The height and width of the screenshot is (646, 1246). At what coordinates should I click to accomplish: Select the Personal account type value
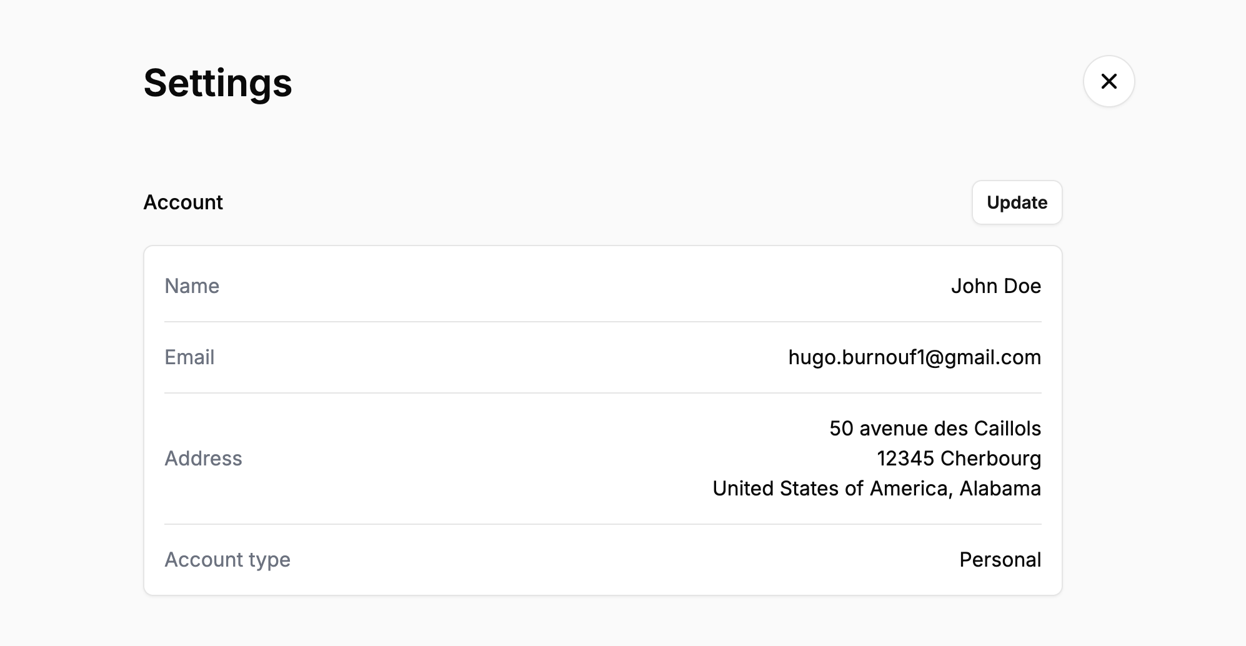tap(1000, 560)
